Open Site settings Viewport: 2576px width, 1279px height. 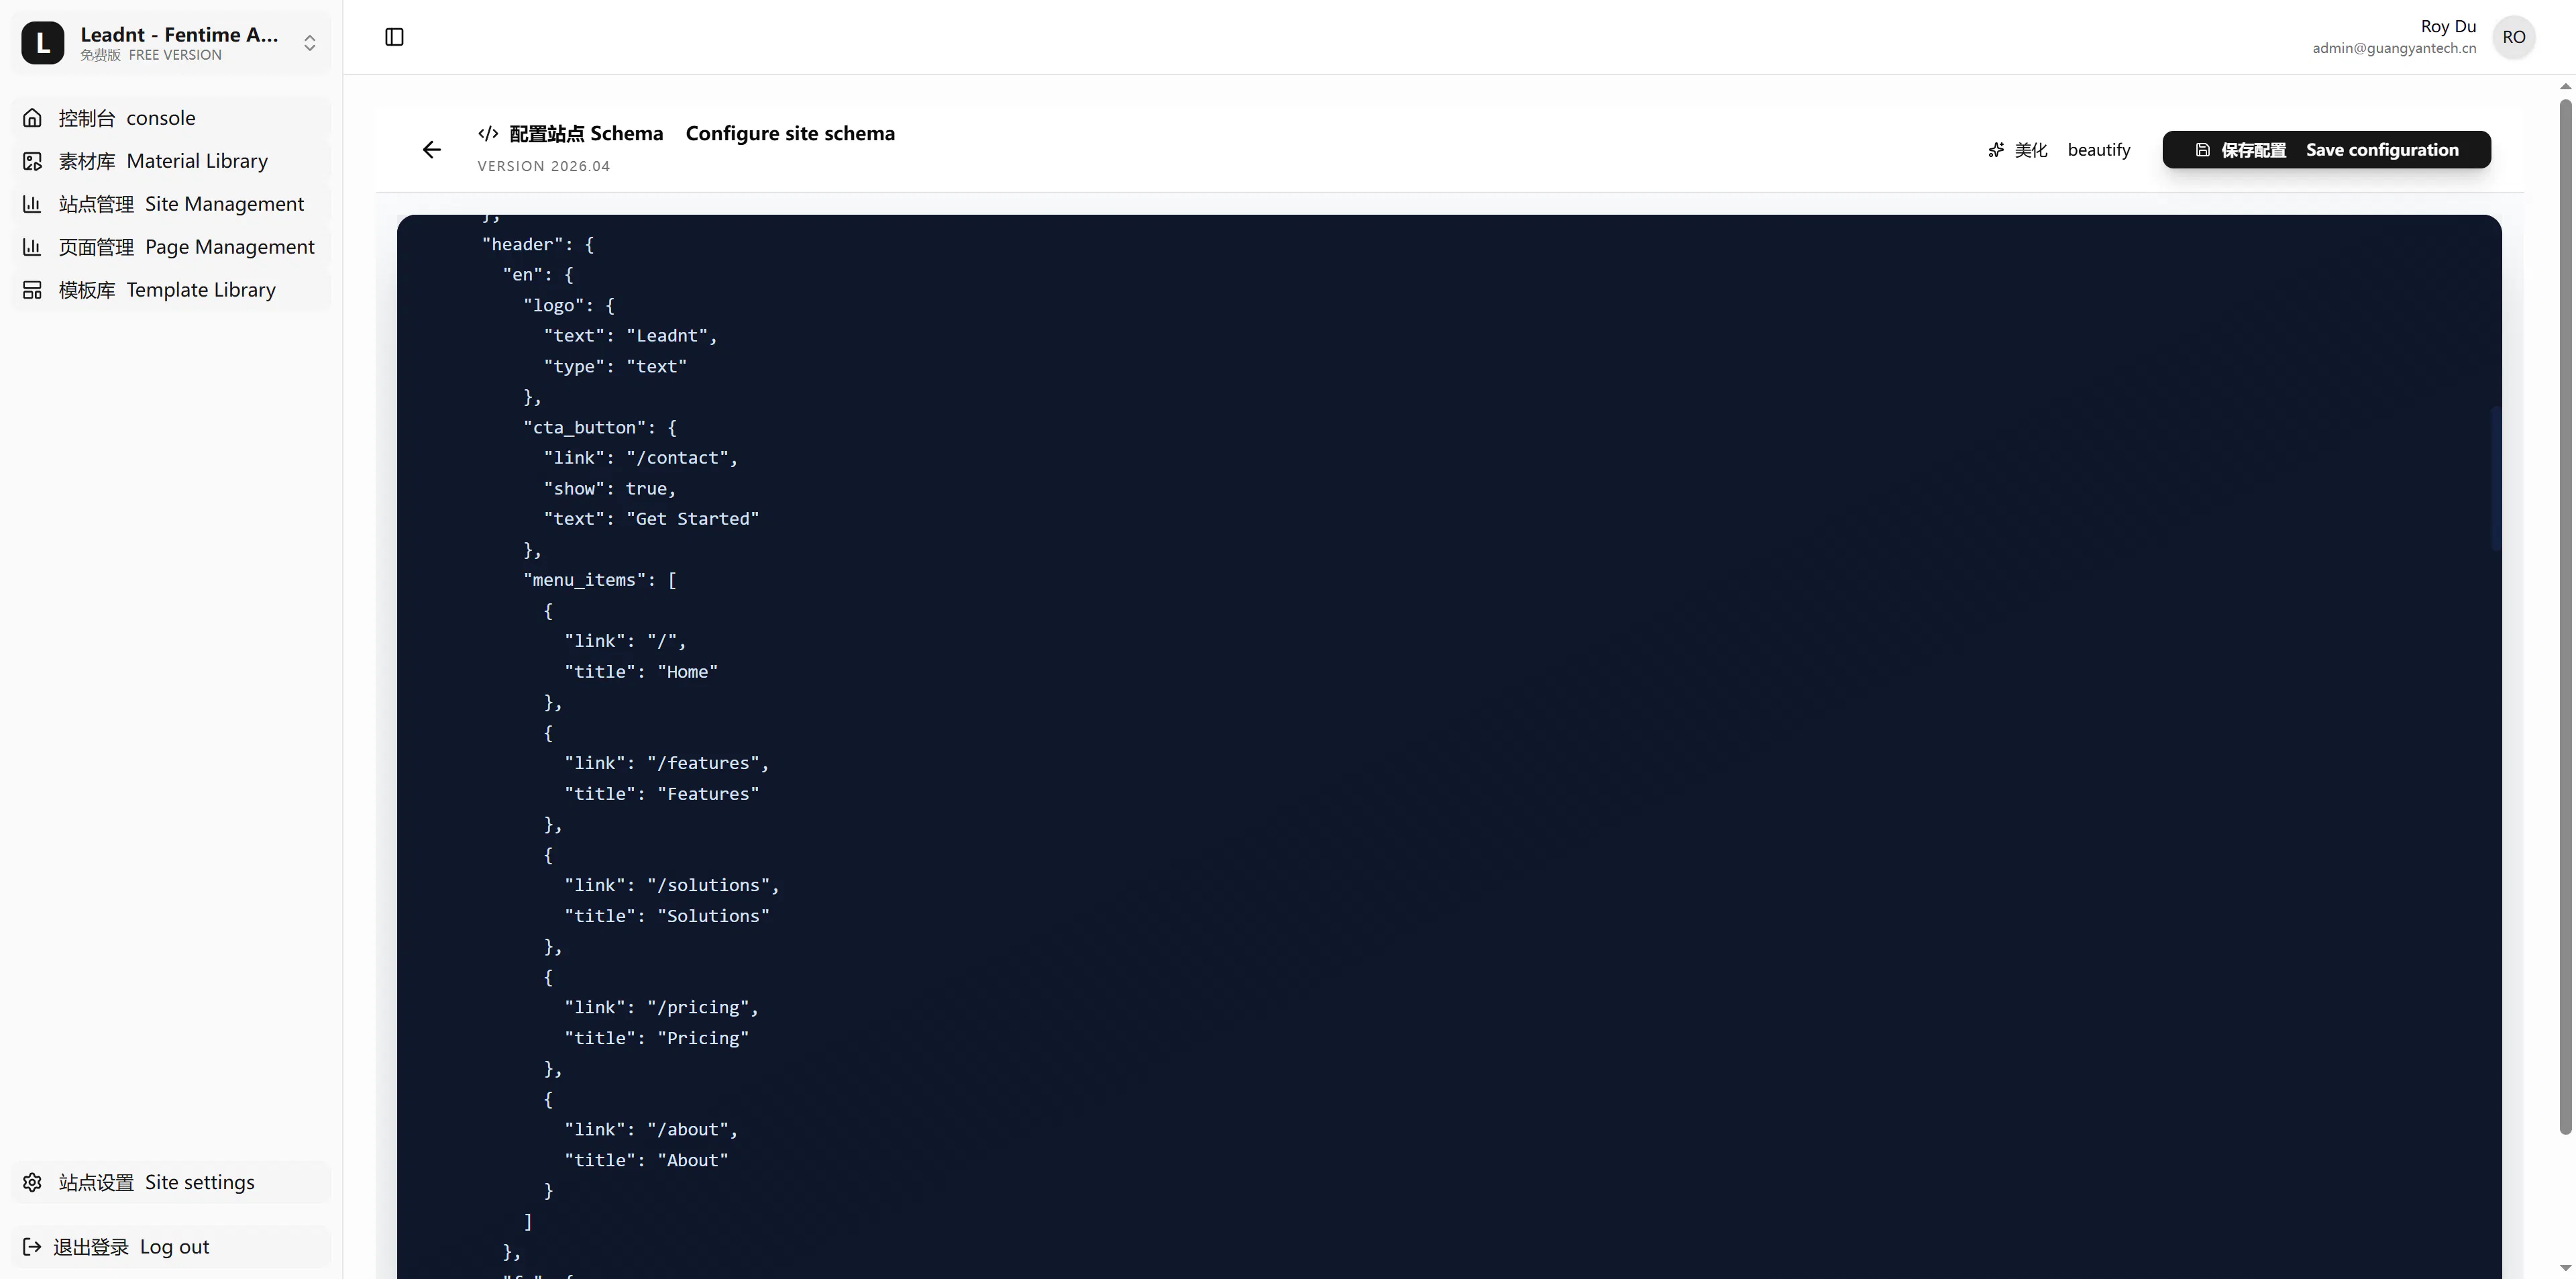click(171, 1182)
